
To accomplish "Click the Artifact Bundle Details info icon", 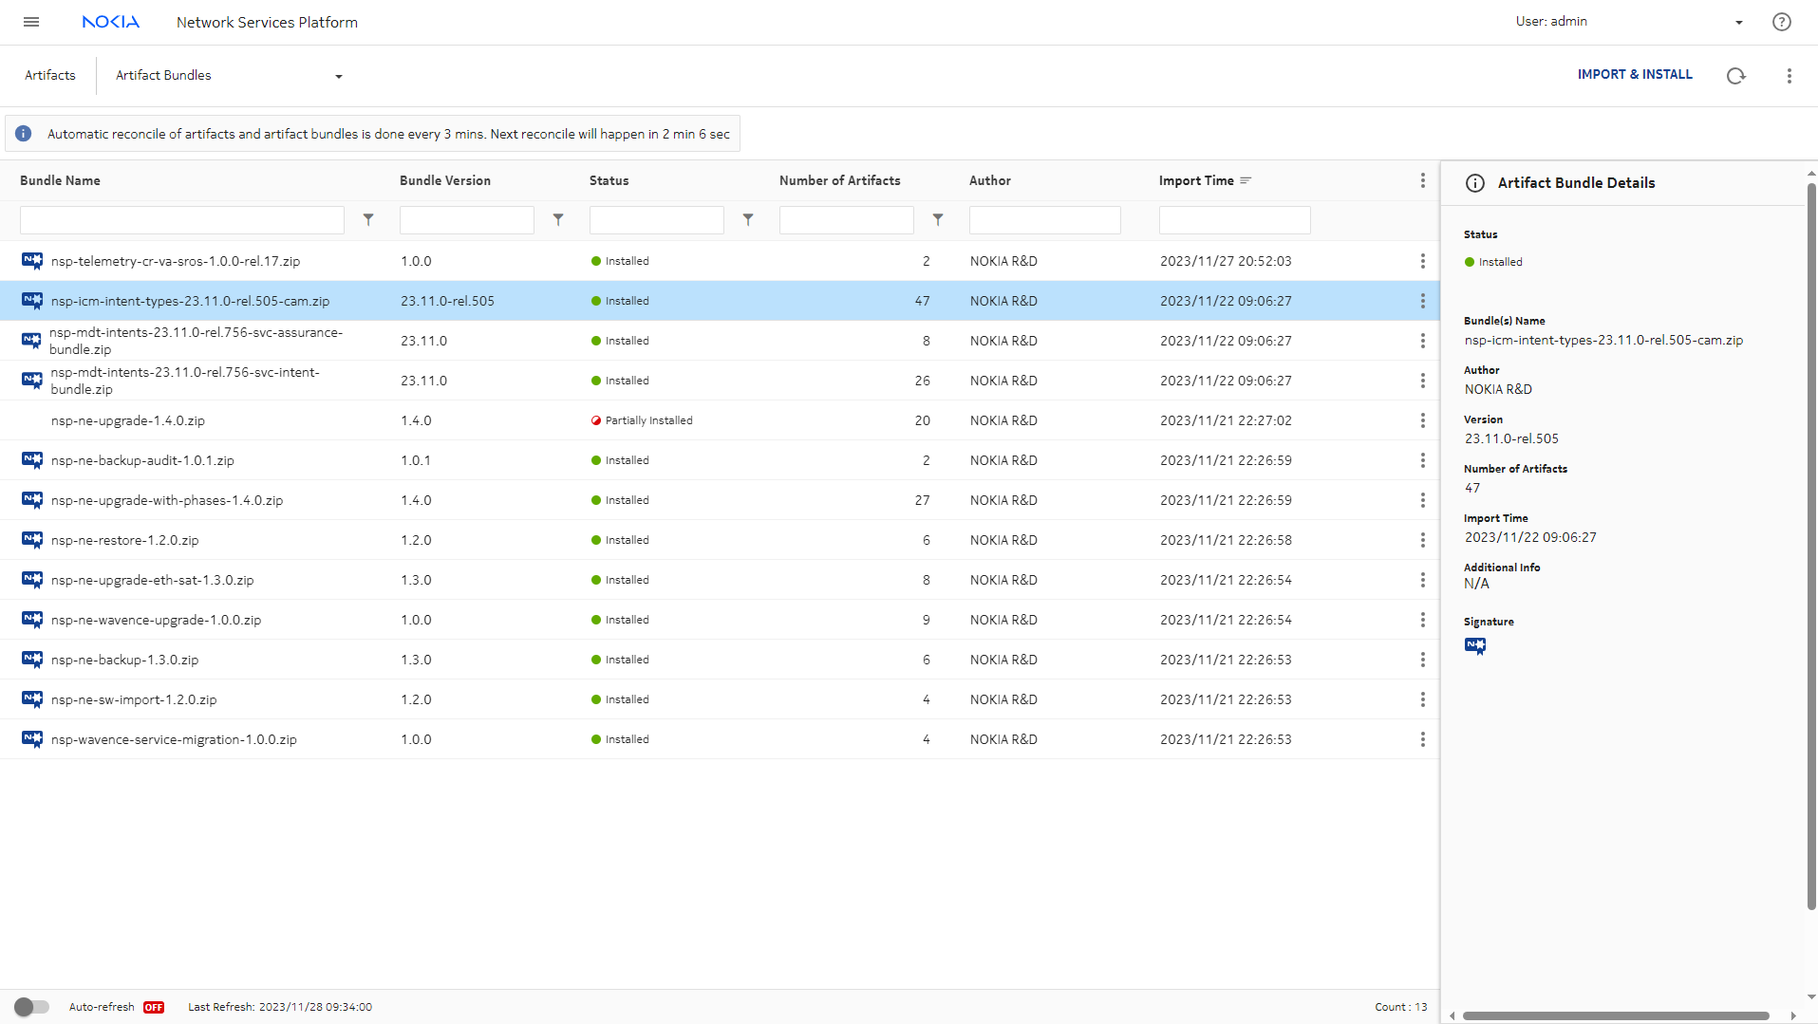I will click(1475, 183).
